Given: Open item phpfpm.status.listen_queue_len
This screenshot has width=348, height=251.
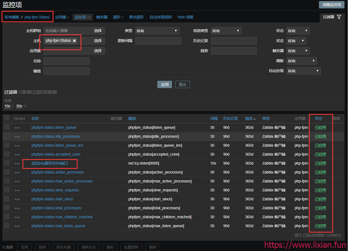Looking at the screenshot, I should (x=57, y=146).
